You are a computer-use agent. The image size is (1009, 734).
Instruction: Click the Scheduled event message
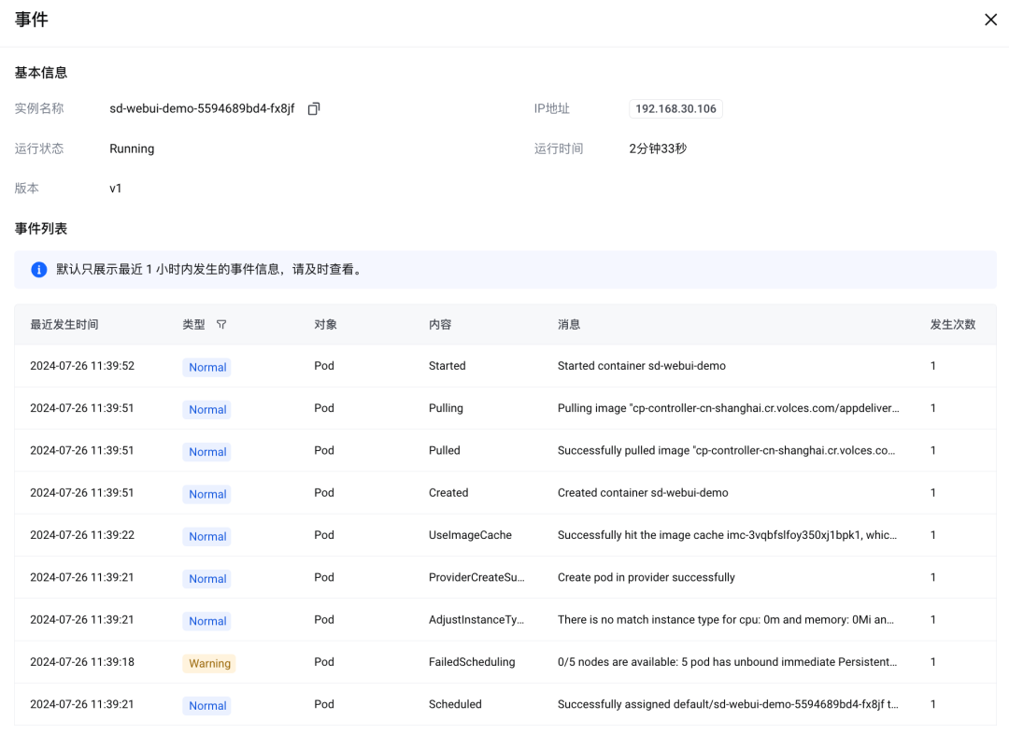(x=726, y=704)
